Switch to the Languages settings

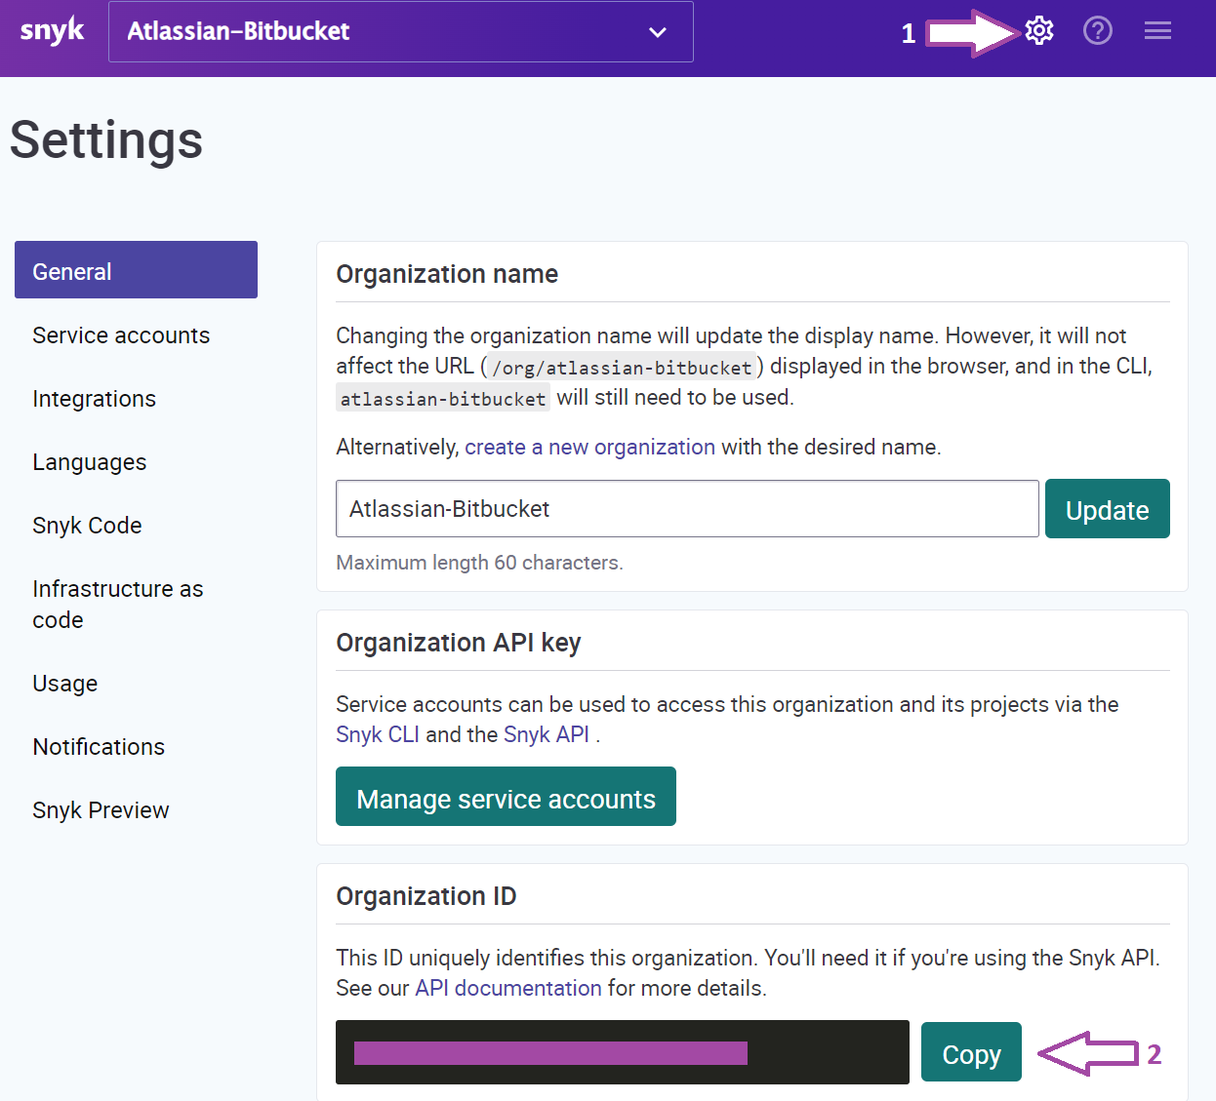pos(90,462)
